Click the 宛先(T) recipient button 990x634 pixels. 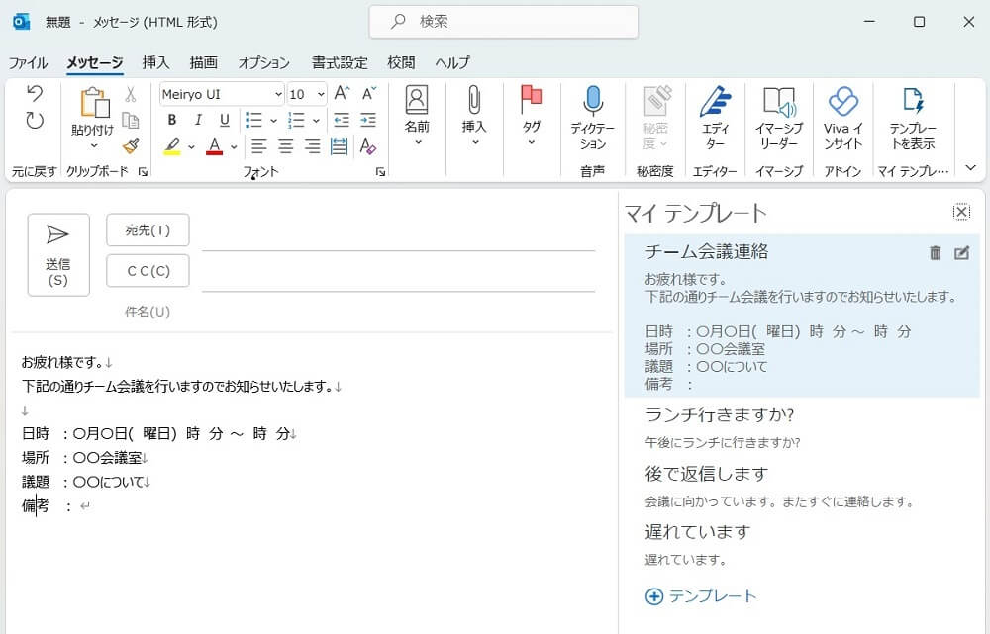pos(148,230)
